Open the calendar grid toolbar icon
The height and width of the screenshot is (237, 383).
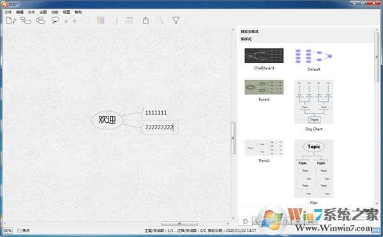click(x=130, y=20)
